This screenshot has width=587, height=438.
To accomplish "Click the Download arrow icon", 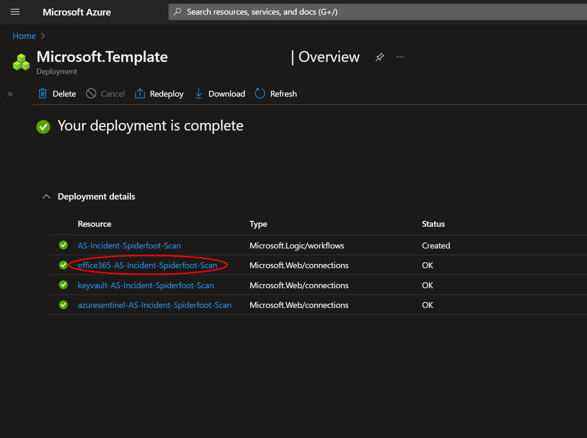I will (199, 93).
